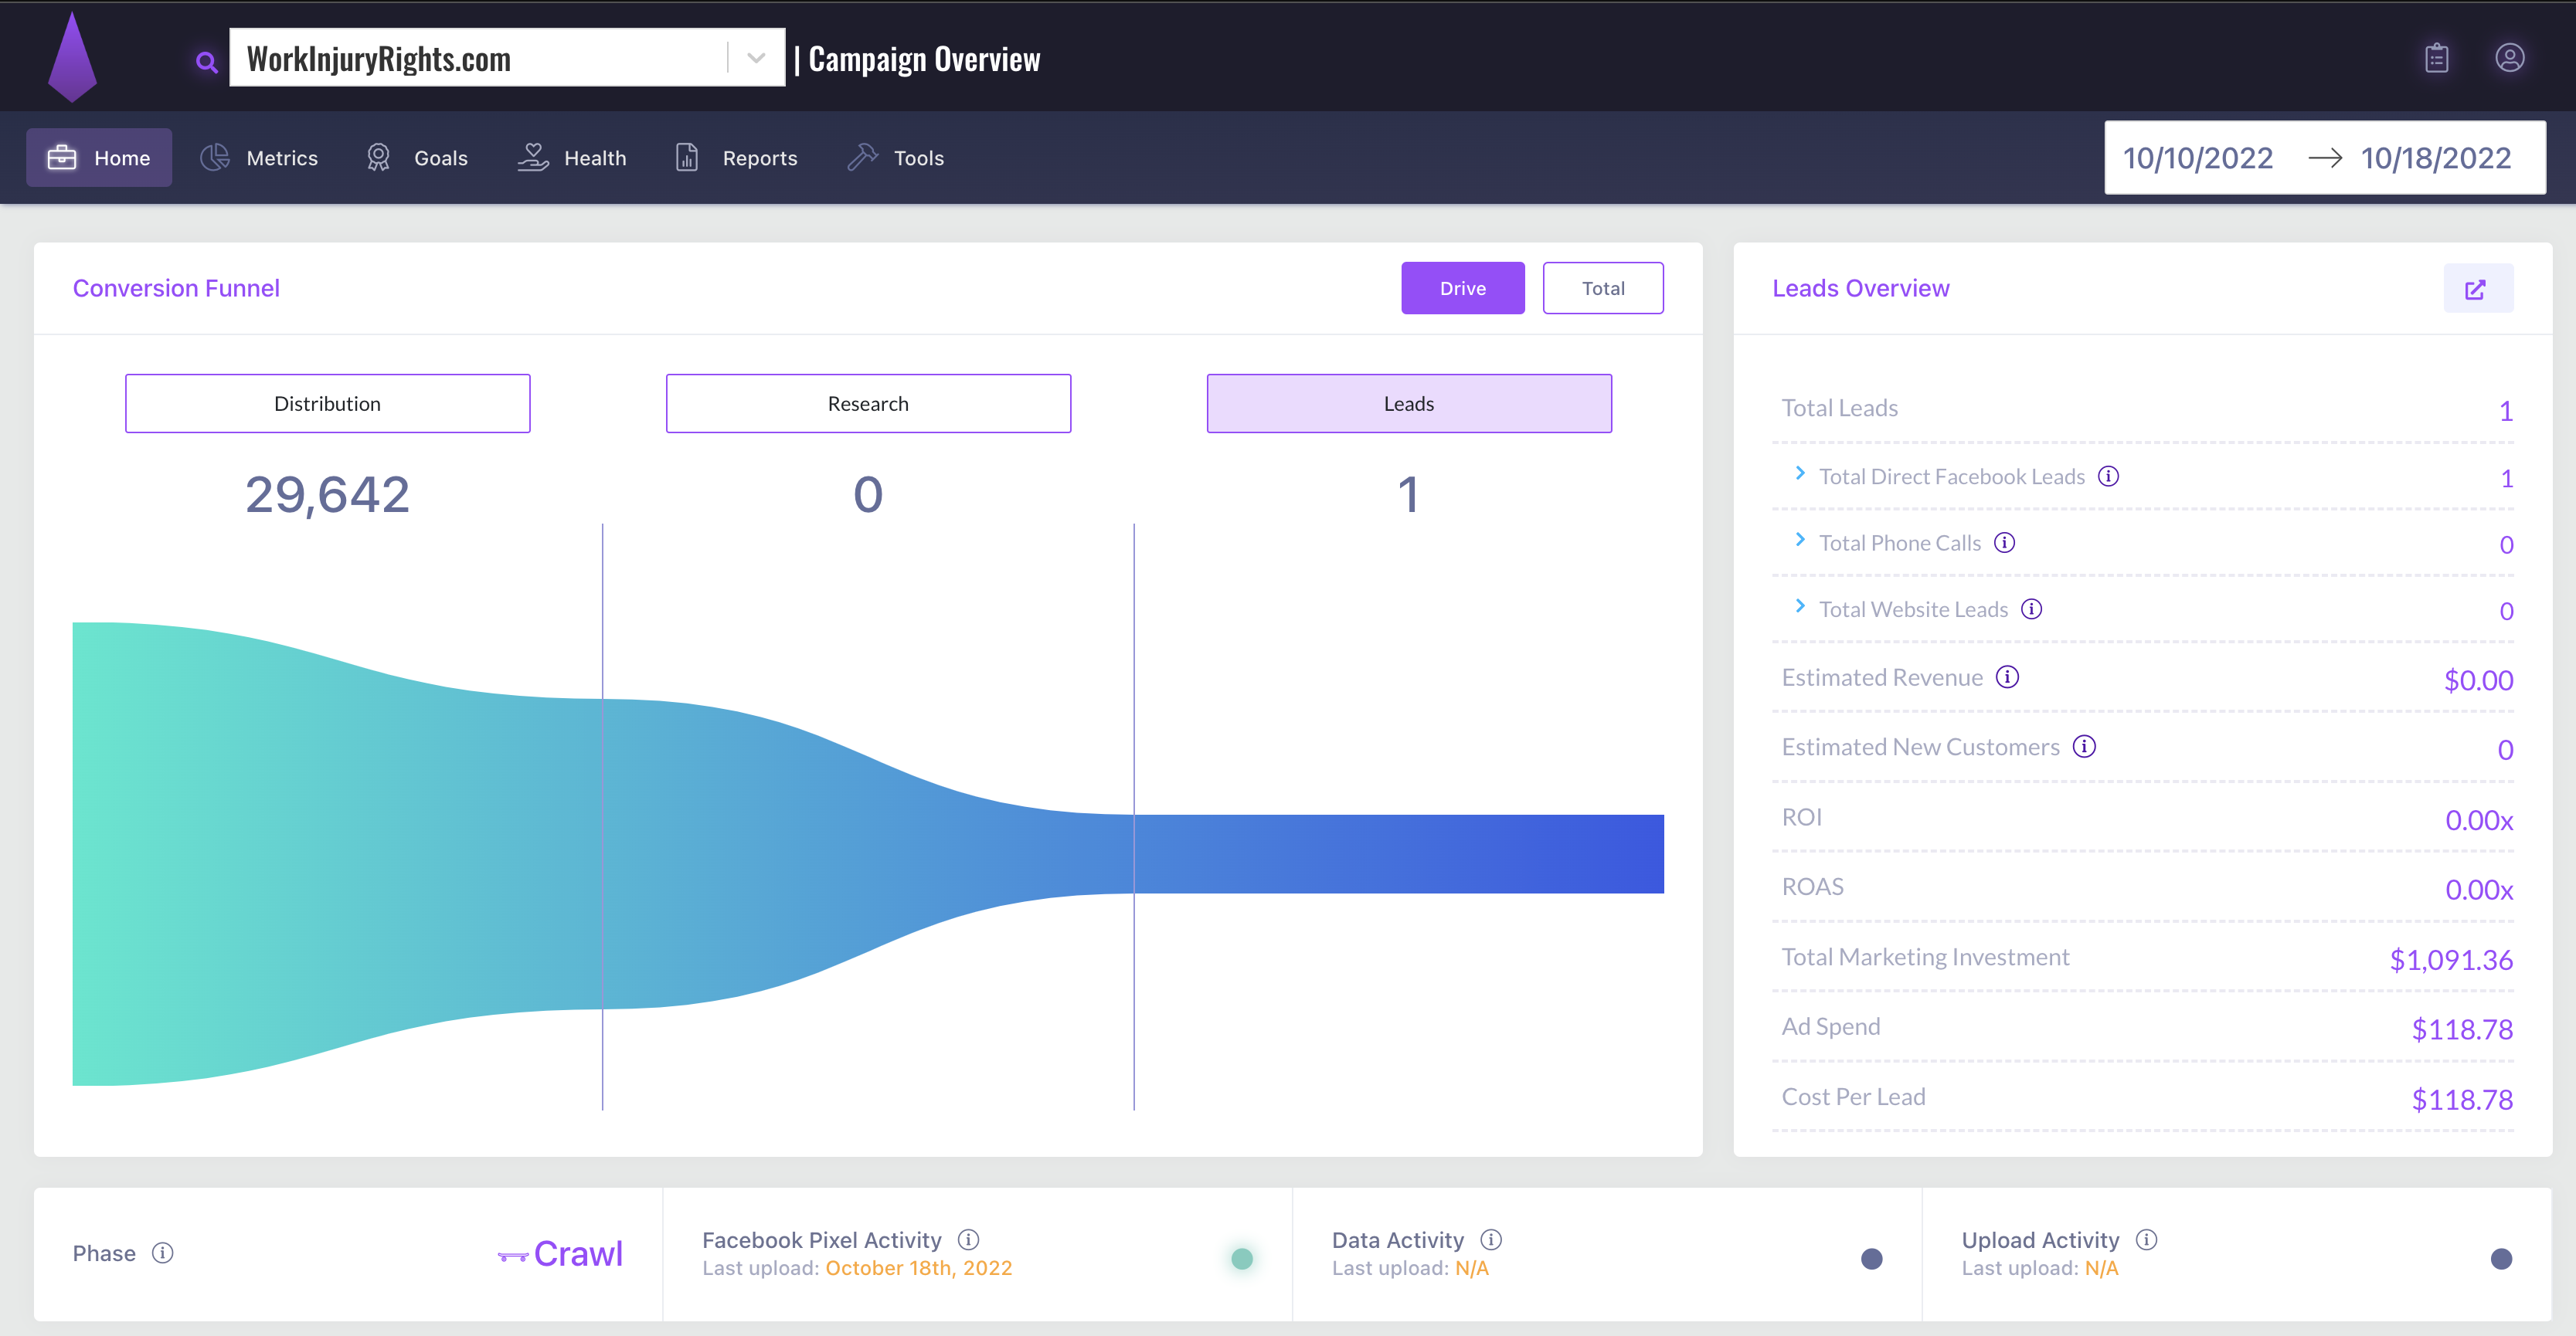Click info icon next to Upload Activity
Viewport: 2576px width, 1336px height.
(2146, 1239)
